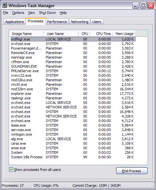Minimize the Task Manager window
The width and height of the screenshot is (156, 190).
136,6
